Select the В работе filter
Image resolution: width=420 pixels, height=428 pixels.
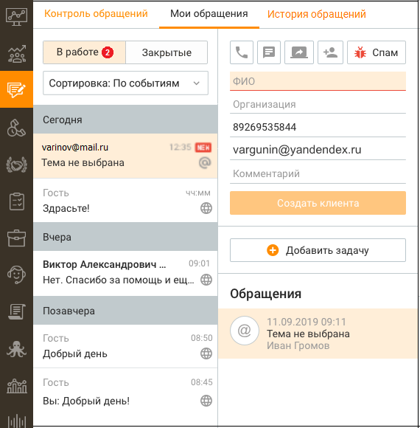point(84,52)
